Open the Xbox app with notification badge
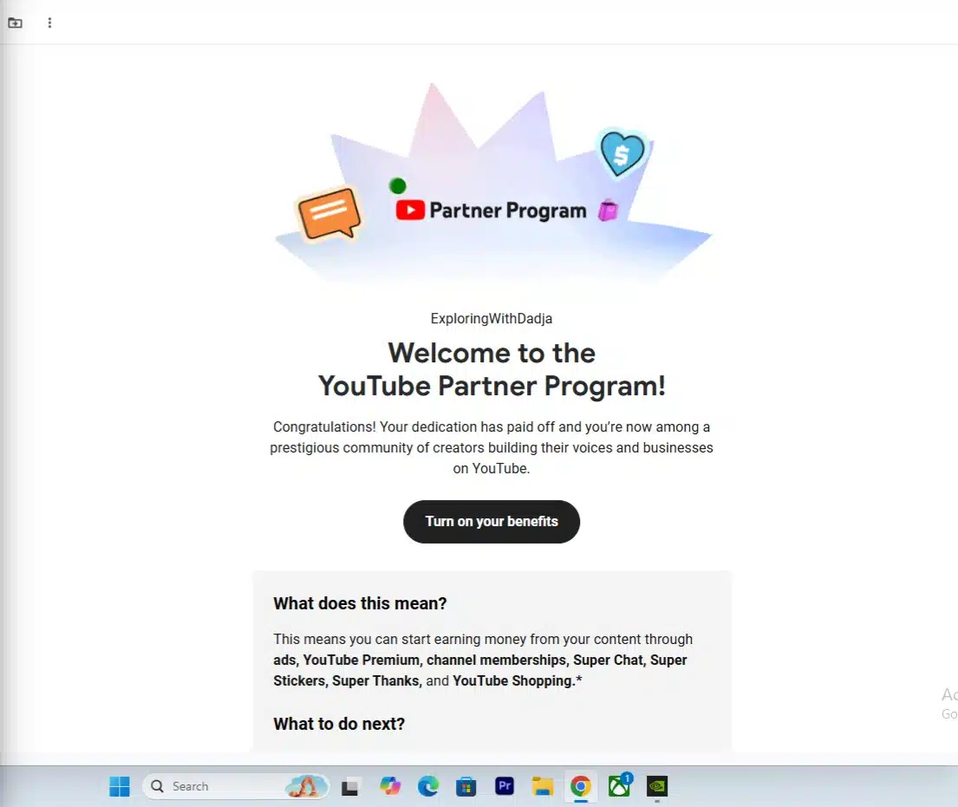 tap(619, 786)
